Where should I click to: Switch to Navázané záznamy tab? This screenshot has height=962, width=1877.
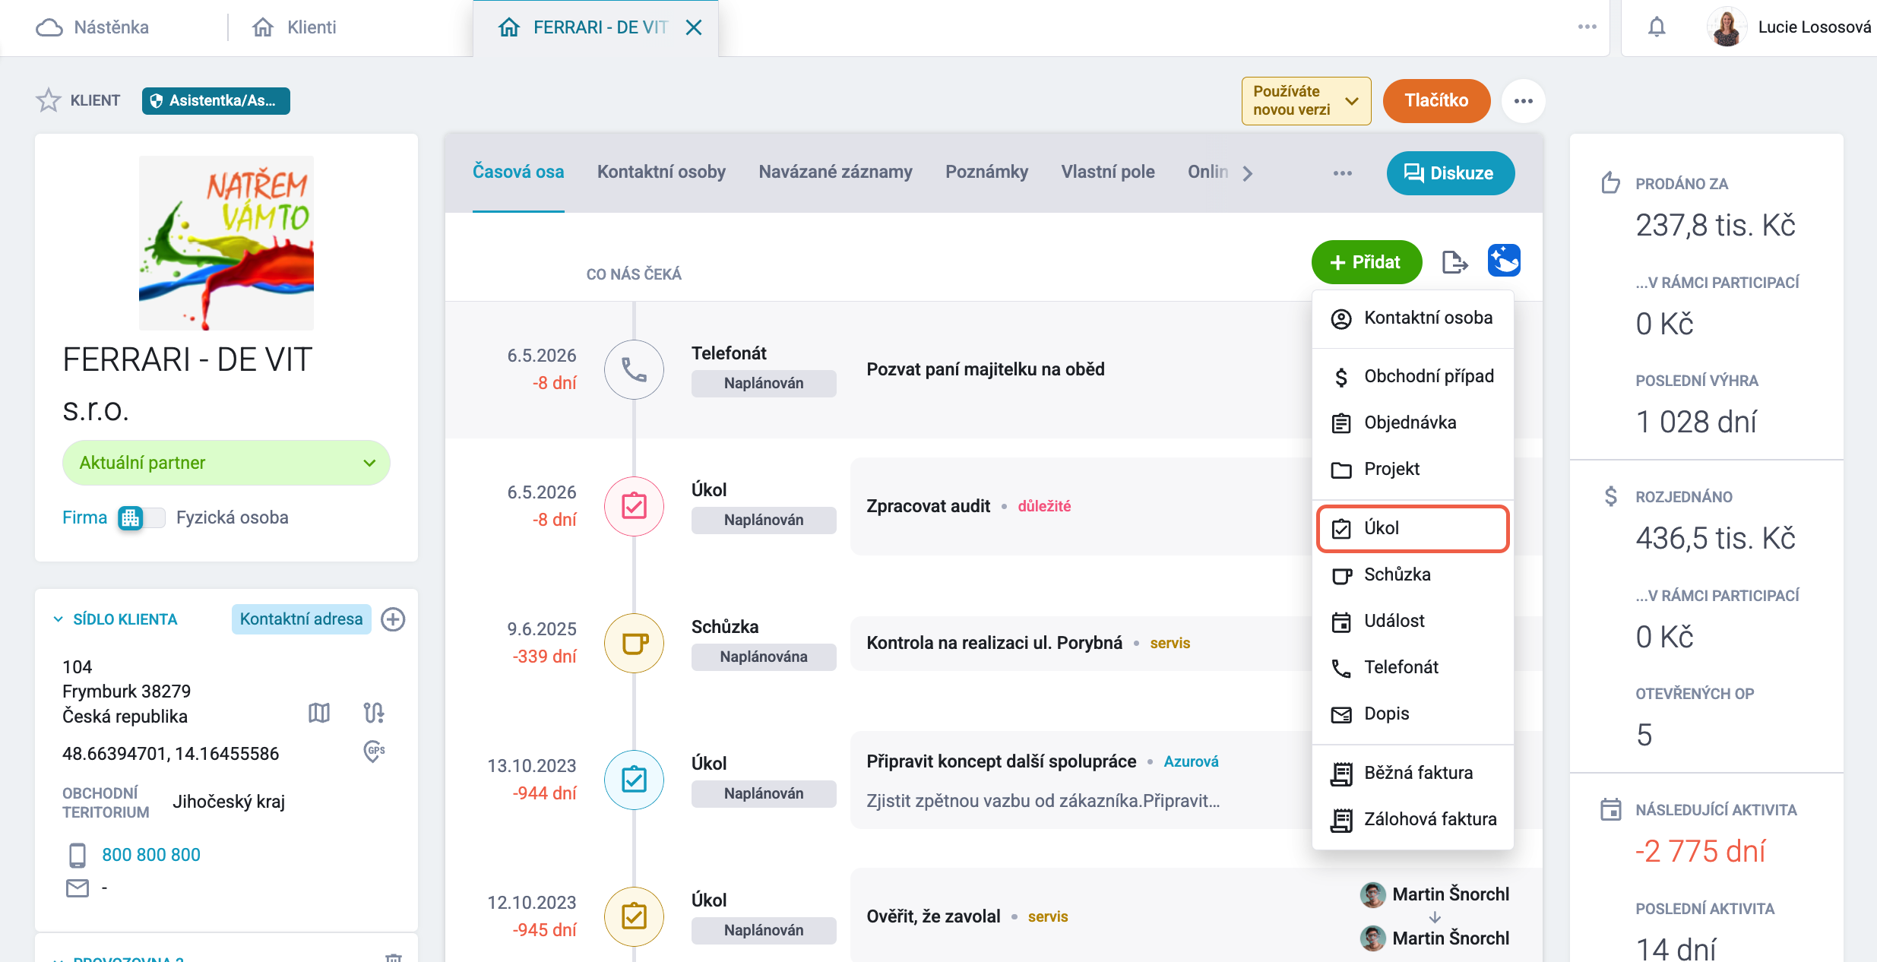click(x=835, y=172)
